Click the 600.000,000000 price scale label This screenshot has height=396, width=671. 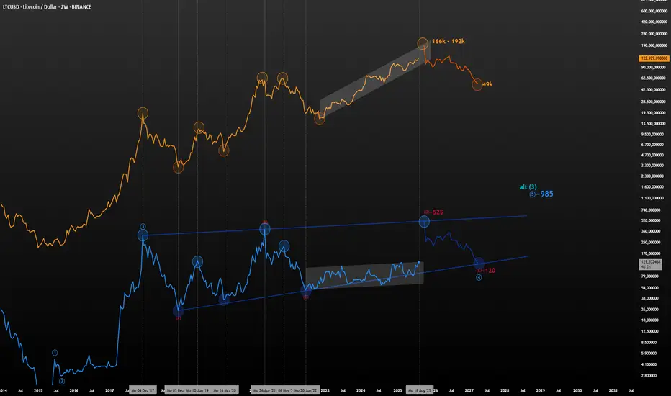pyautogui.click(x=654, y=11)
